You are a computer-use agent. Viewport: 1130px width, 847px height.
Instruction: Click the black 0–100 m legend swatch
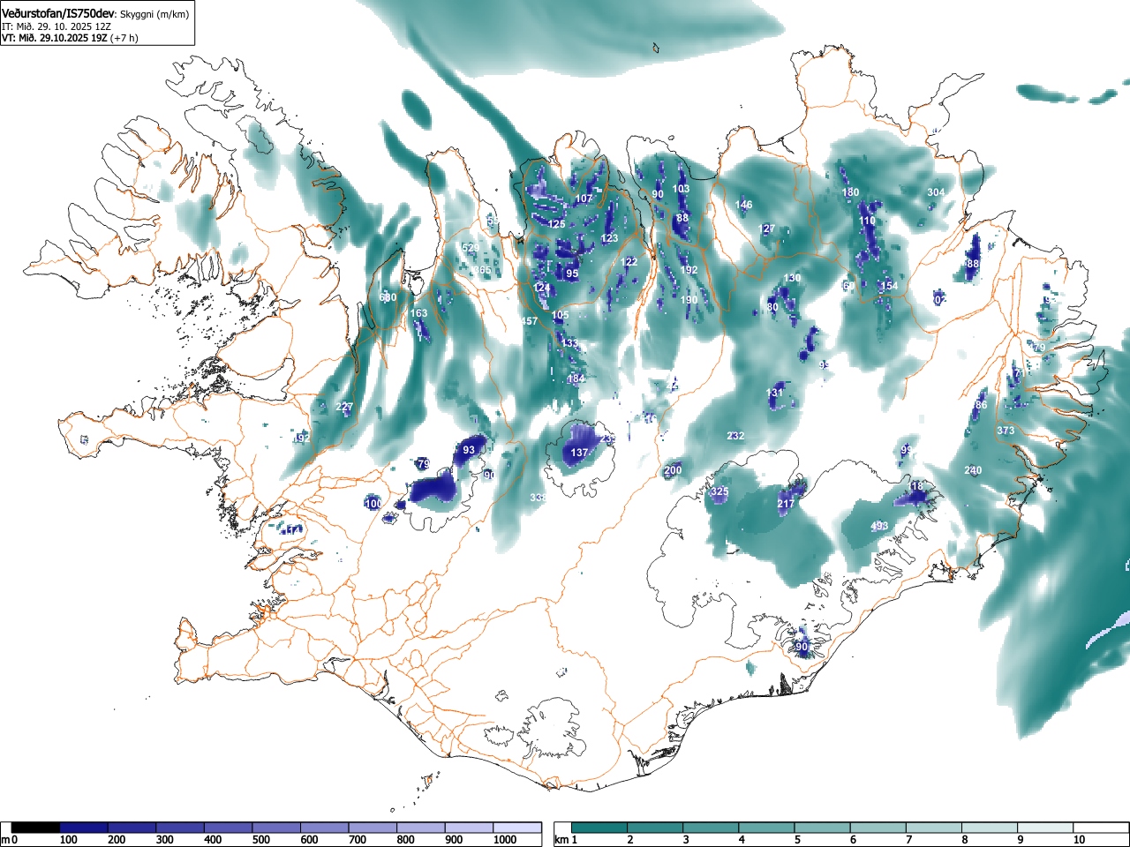(x=36, y=828)
